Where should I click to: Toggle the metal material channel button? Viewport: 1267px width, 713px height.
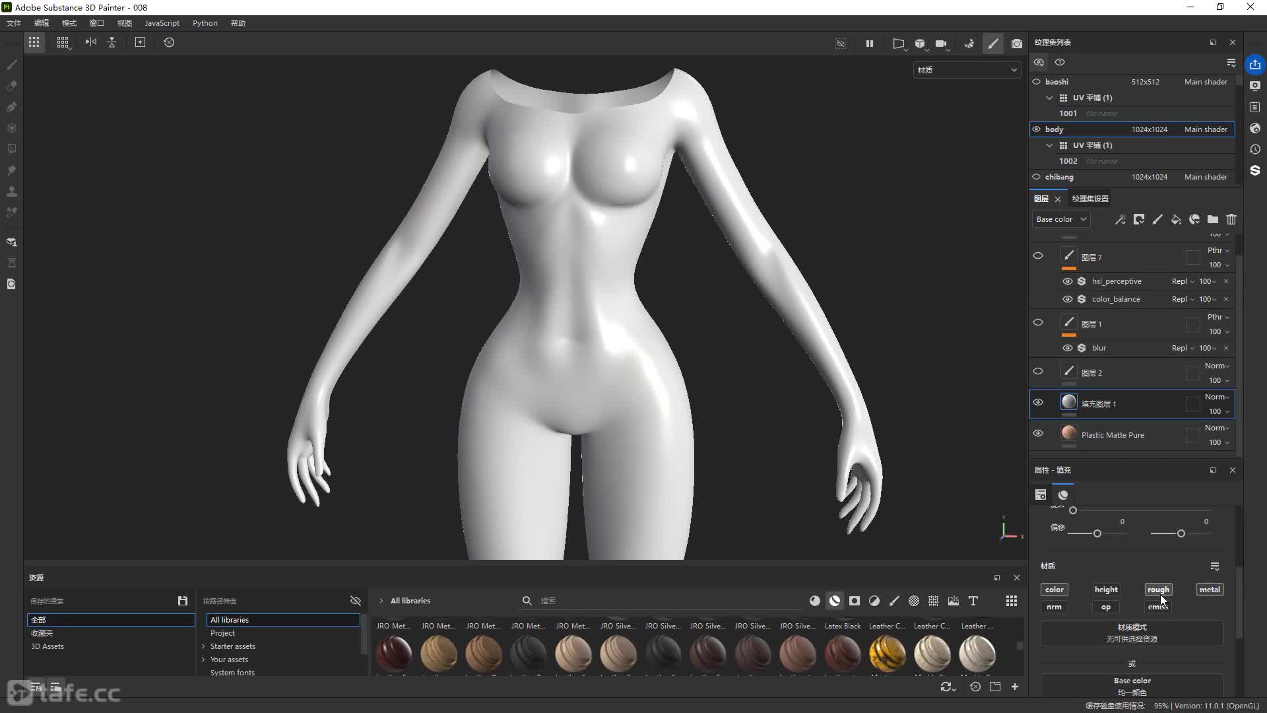click(1210, 590)
